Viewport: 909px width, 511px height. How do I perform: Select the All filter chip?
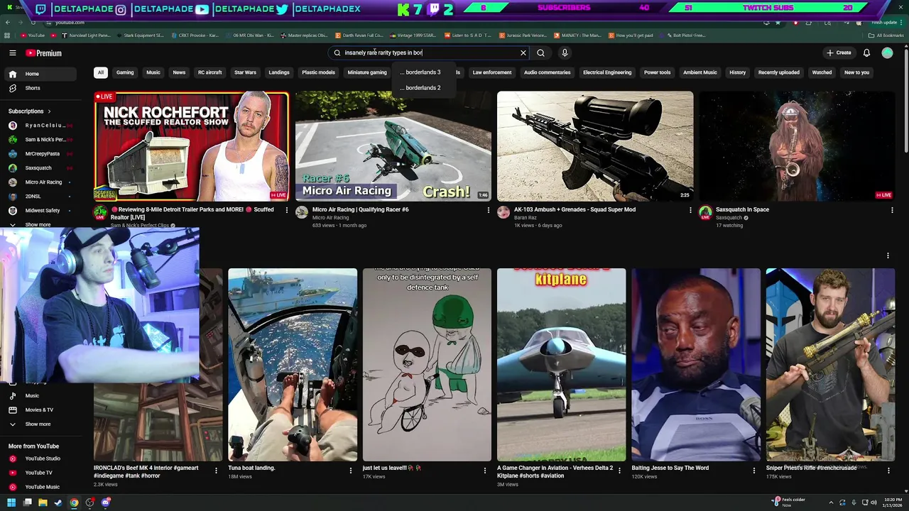click(101, 72)
